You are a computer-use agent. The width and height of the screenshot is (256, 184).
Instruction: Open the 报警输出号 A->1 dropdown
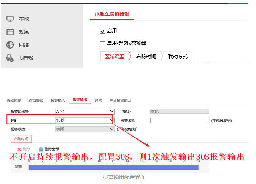pyautogui.click(x=84, y=112)
